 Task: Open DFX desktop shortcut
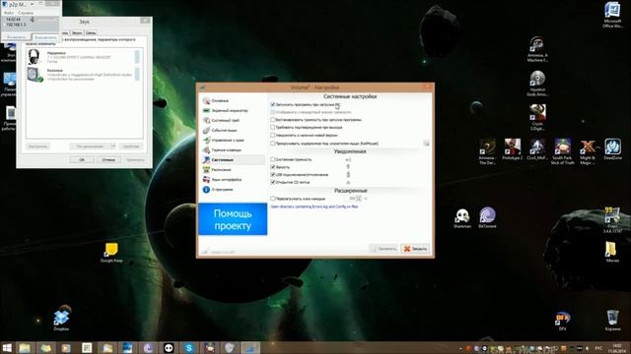pos(562,321)
